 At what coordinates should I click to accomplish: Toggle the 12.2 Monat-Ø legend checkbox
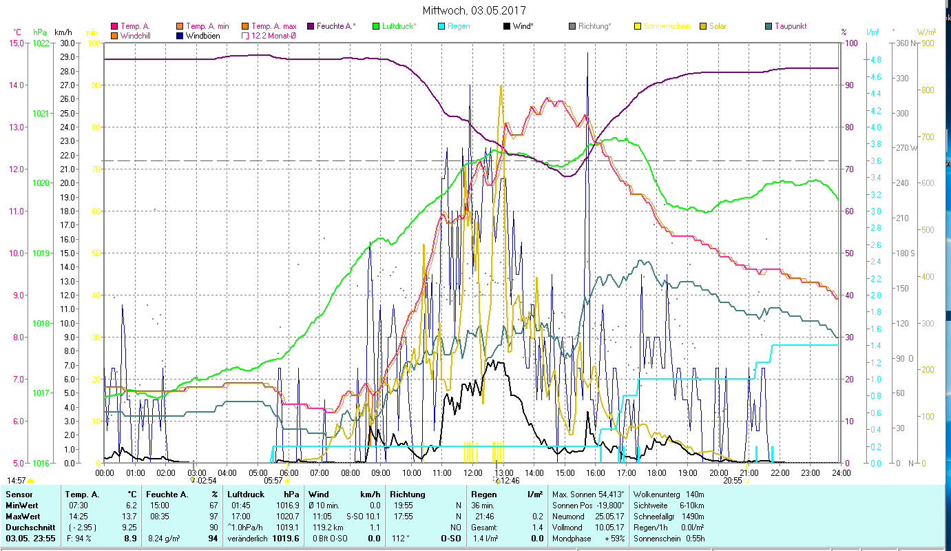click(244, 36)
